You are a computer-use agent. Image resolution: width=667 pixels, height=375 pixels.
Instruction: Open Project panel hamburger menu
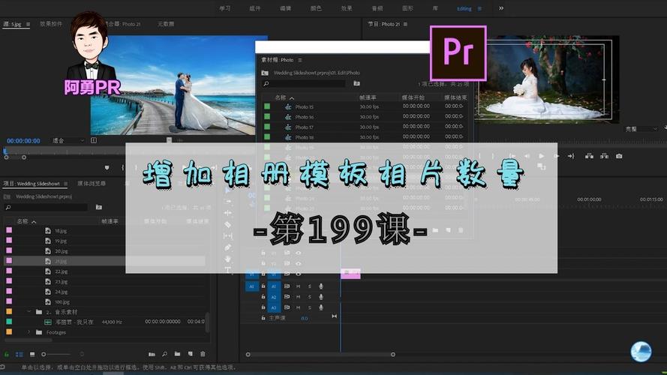pyautogui.click(x=65, y=184)
